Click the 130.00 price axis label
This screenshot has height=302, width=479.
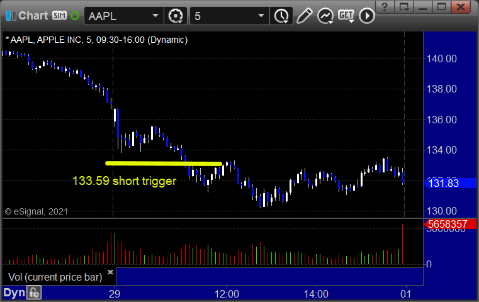441,211
